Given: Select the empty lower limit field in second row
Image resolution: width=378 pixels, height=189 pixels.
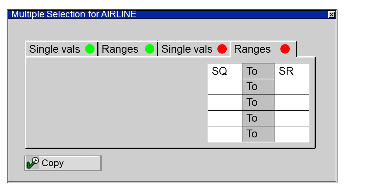Looking at the screenshot, I should tap(225, 87).
